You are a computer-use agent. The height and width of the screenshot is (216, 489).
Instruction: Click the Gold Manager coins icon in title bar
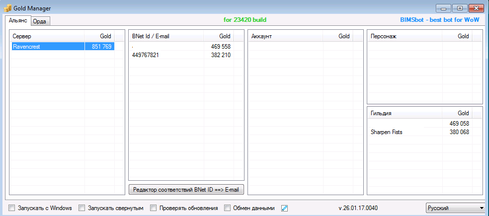(7, 8)
